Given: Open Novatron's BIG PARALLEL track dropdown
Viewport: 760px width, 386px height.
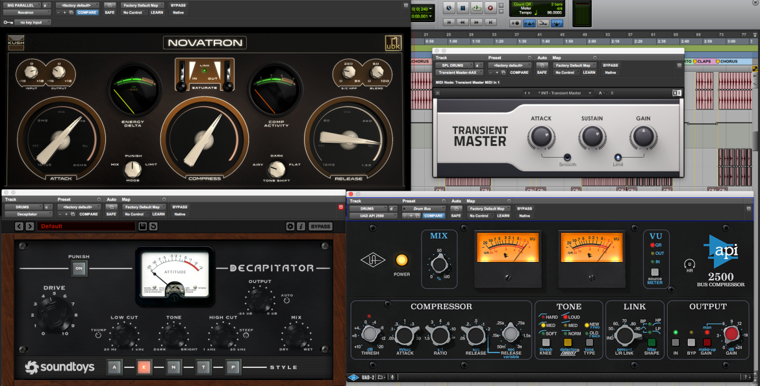Looking at the screenshot, I should click(22, 5).
